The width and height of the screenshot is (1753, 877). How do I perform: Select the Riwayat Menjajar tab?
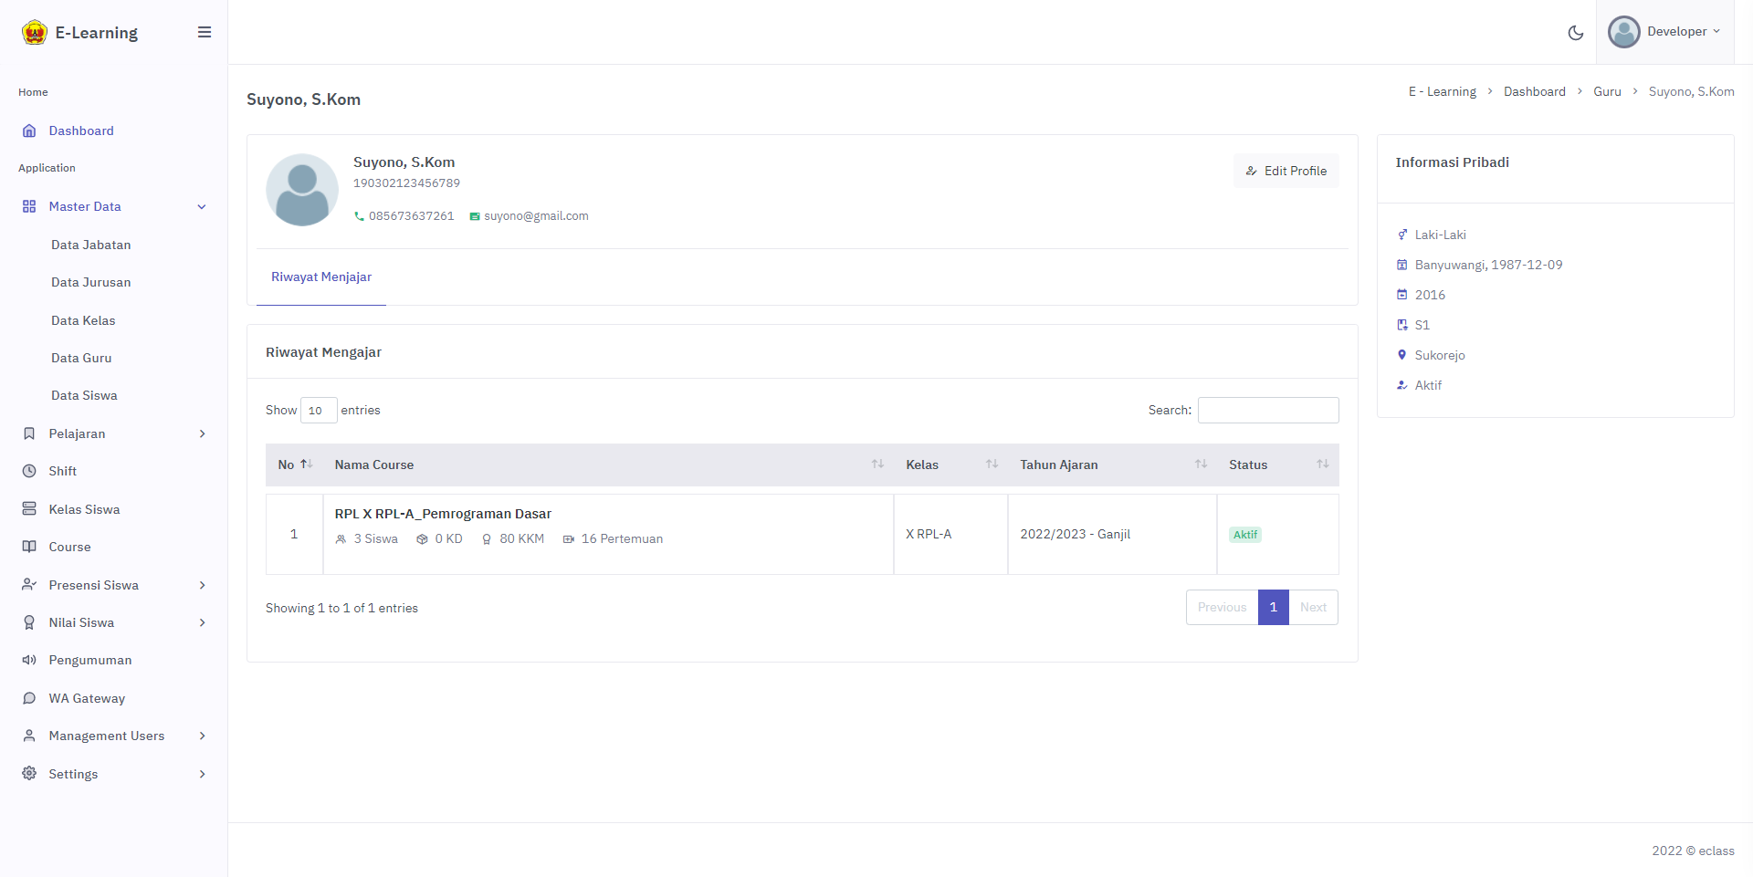pyautogui.click(x=321, y=277)
